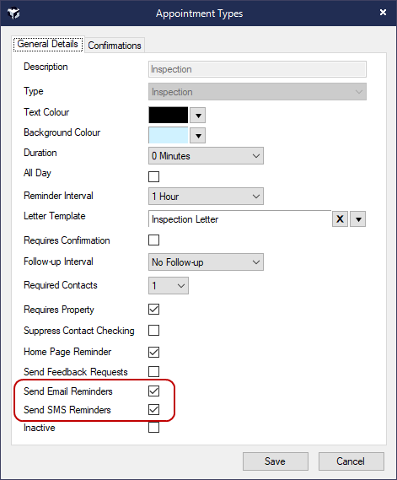Expand Follow-up Interval dropdown

[206, 262]
